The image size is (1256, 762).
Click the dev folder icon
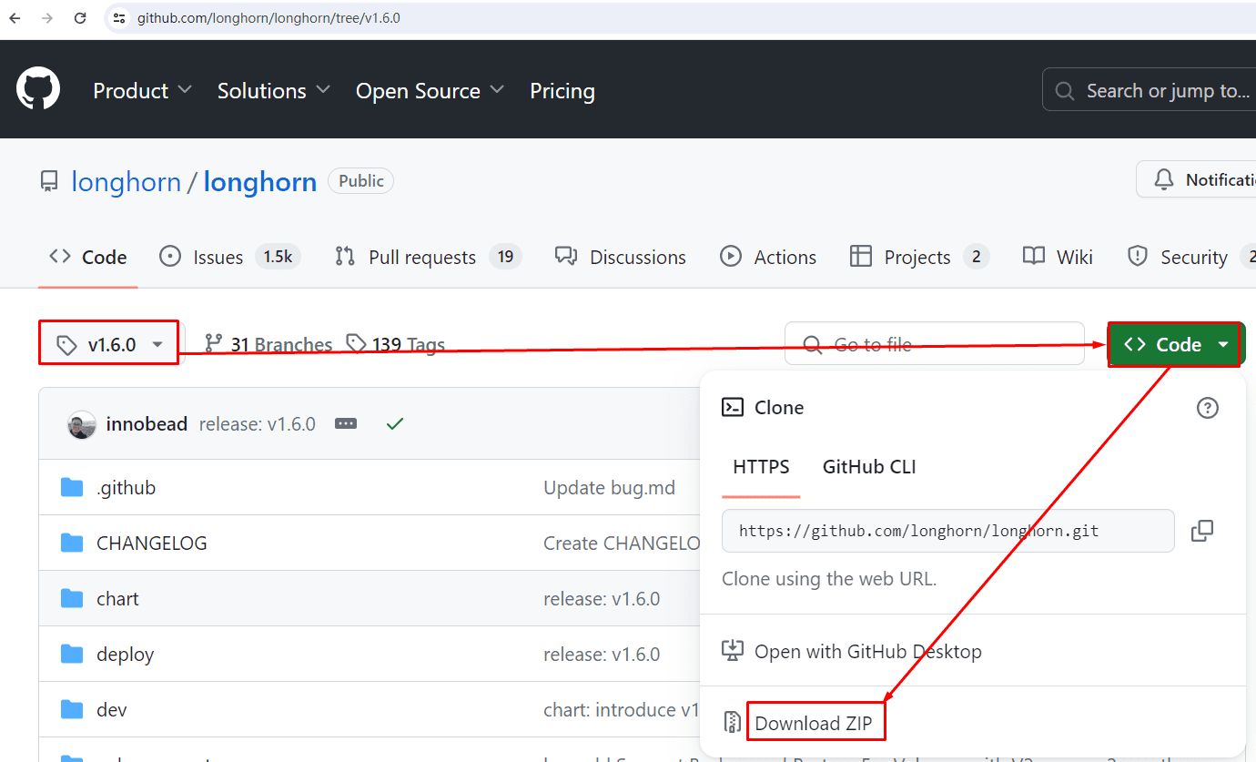pyautogui.click(x=72, y=710)
